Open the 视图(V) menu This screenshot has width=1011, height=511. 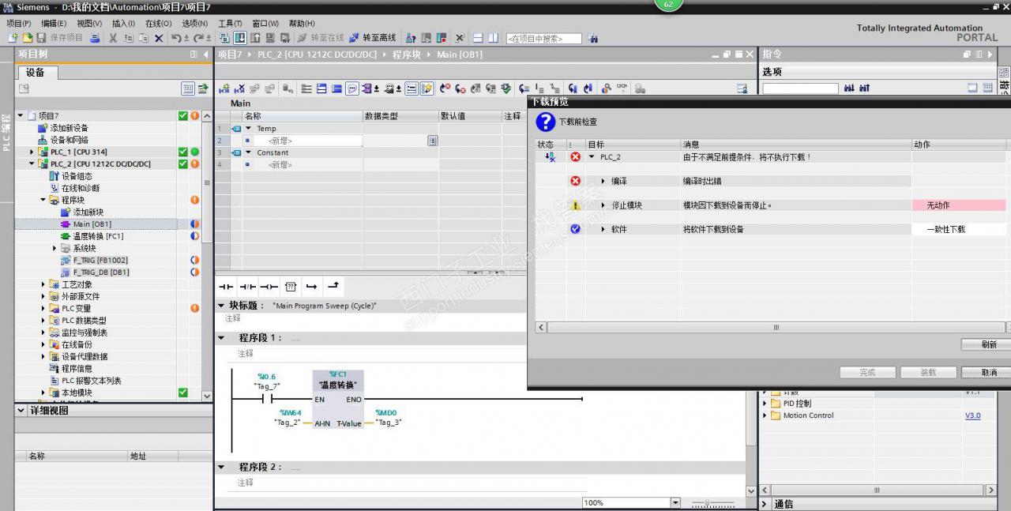[89, 24]
